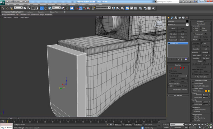Open the MAXScript menu
This screenshot has width=213, height=129.
(92, 4)
